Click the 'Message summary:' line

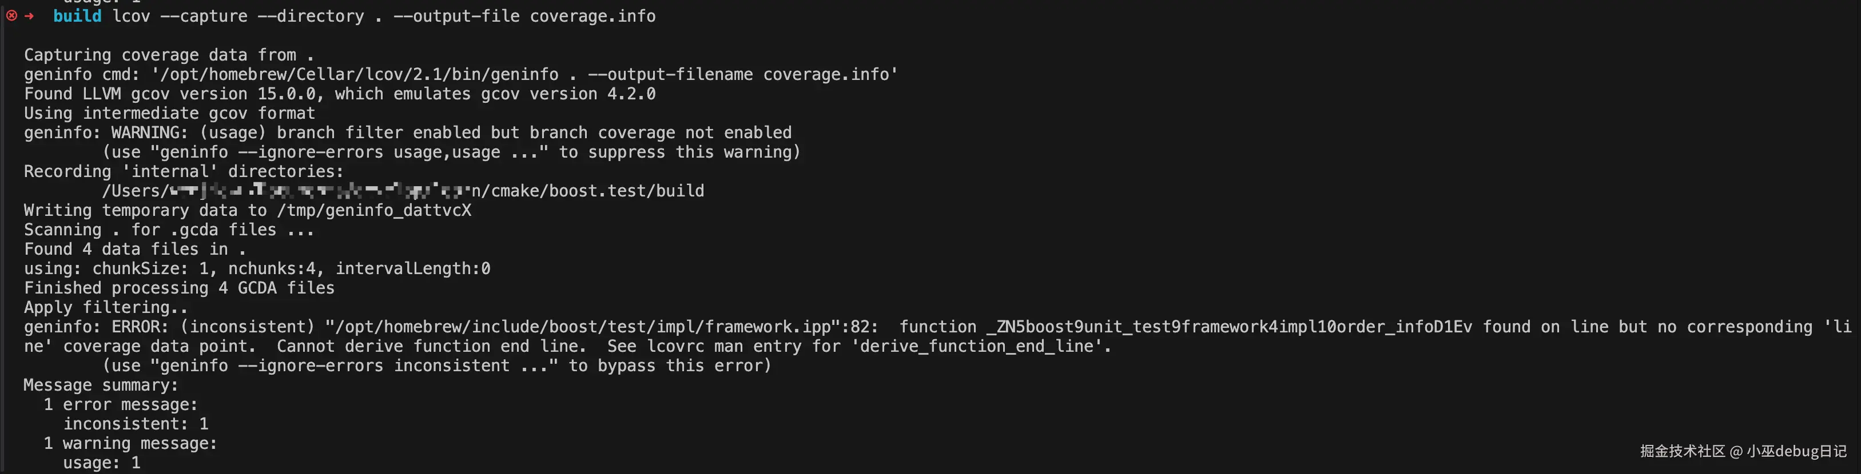tap(101, 385)
